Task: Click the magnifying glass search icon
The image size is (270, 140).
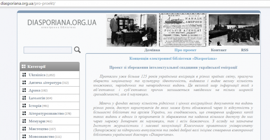Action: 77,50
